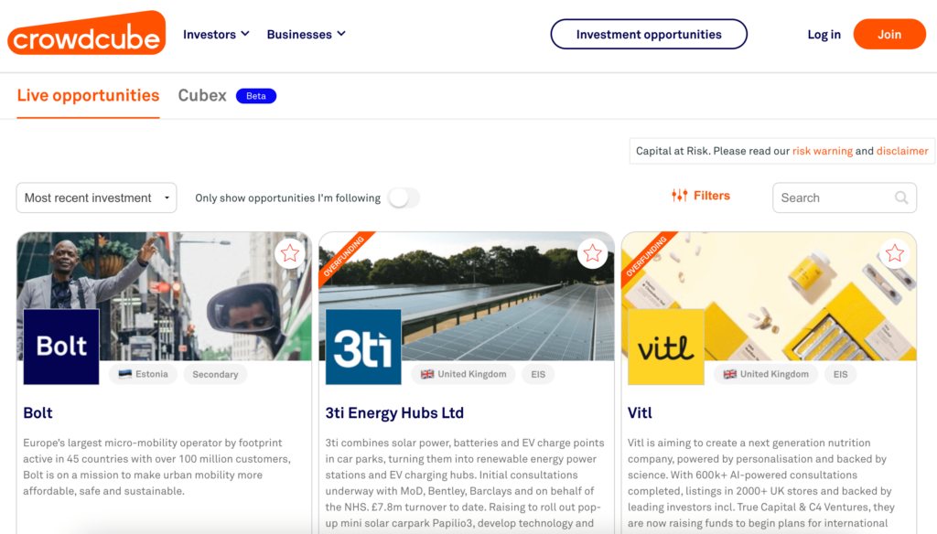The image size is (937, 534).
Task: Follow 3ti Energy Hubs with the star icon
Action: click(592, 253)
